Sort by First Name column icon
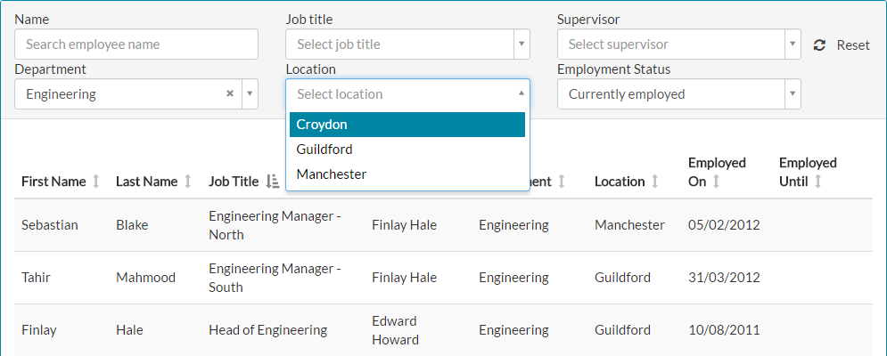 (x=96, y=182)
